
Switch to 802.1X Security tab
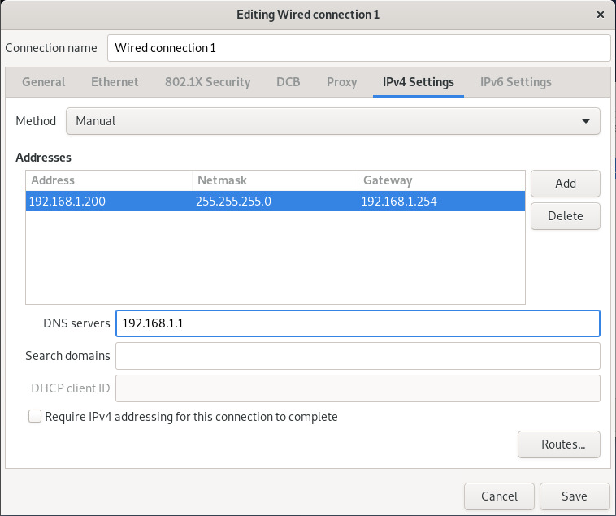pos(207,82)
